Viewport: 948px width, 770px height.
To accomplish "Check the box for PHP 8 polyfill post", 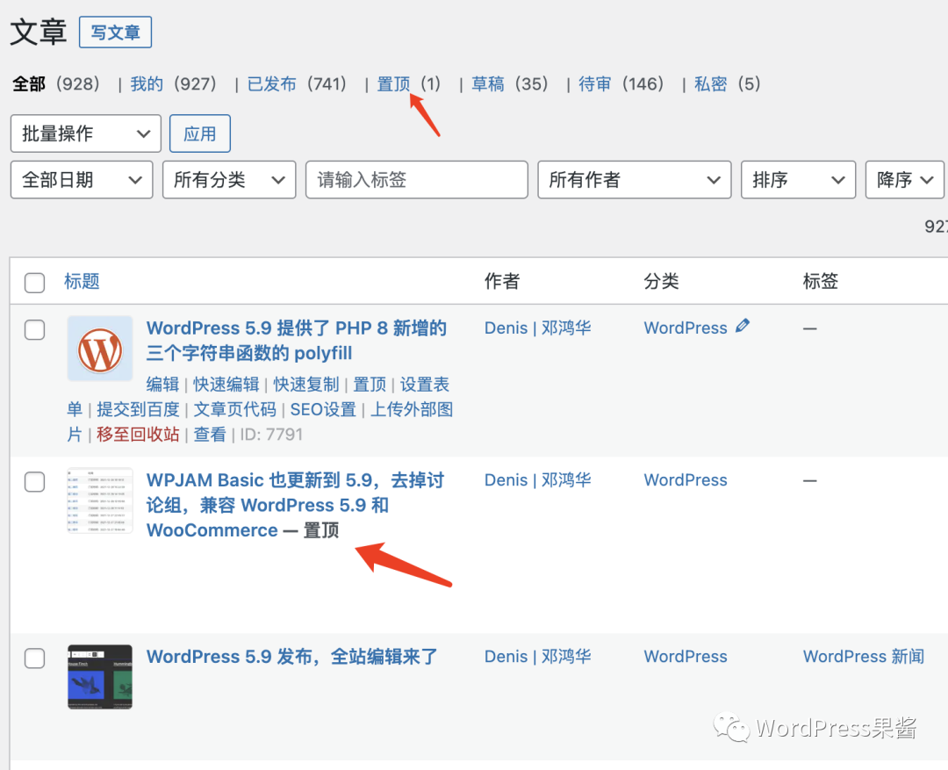I will [x=34, y=329].
